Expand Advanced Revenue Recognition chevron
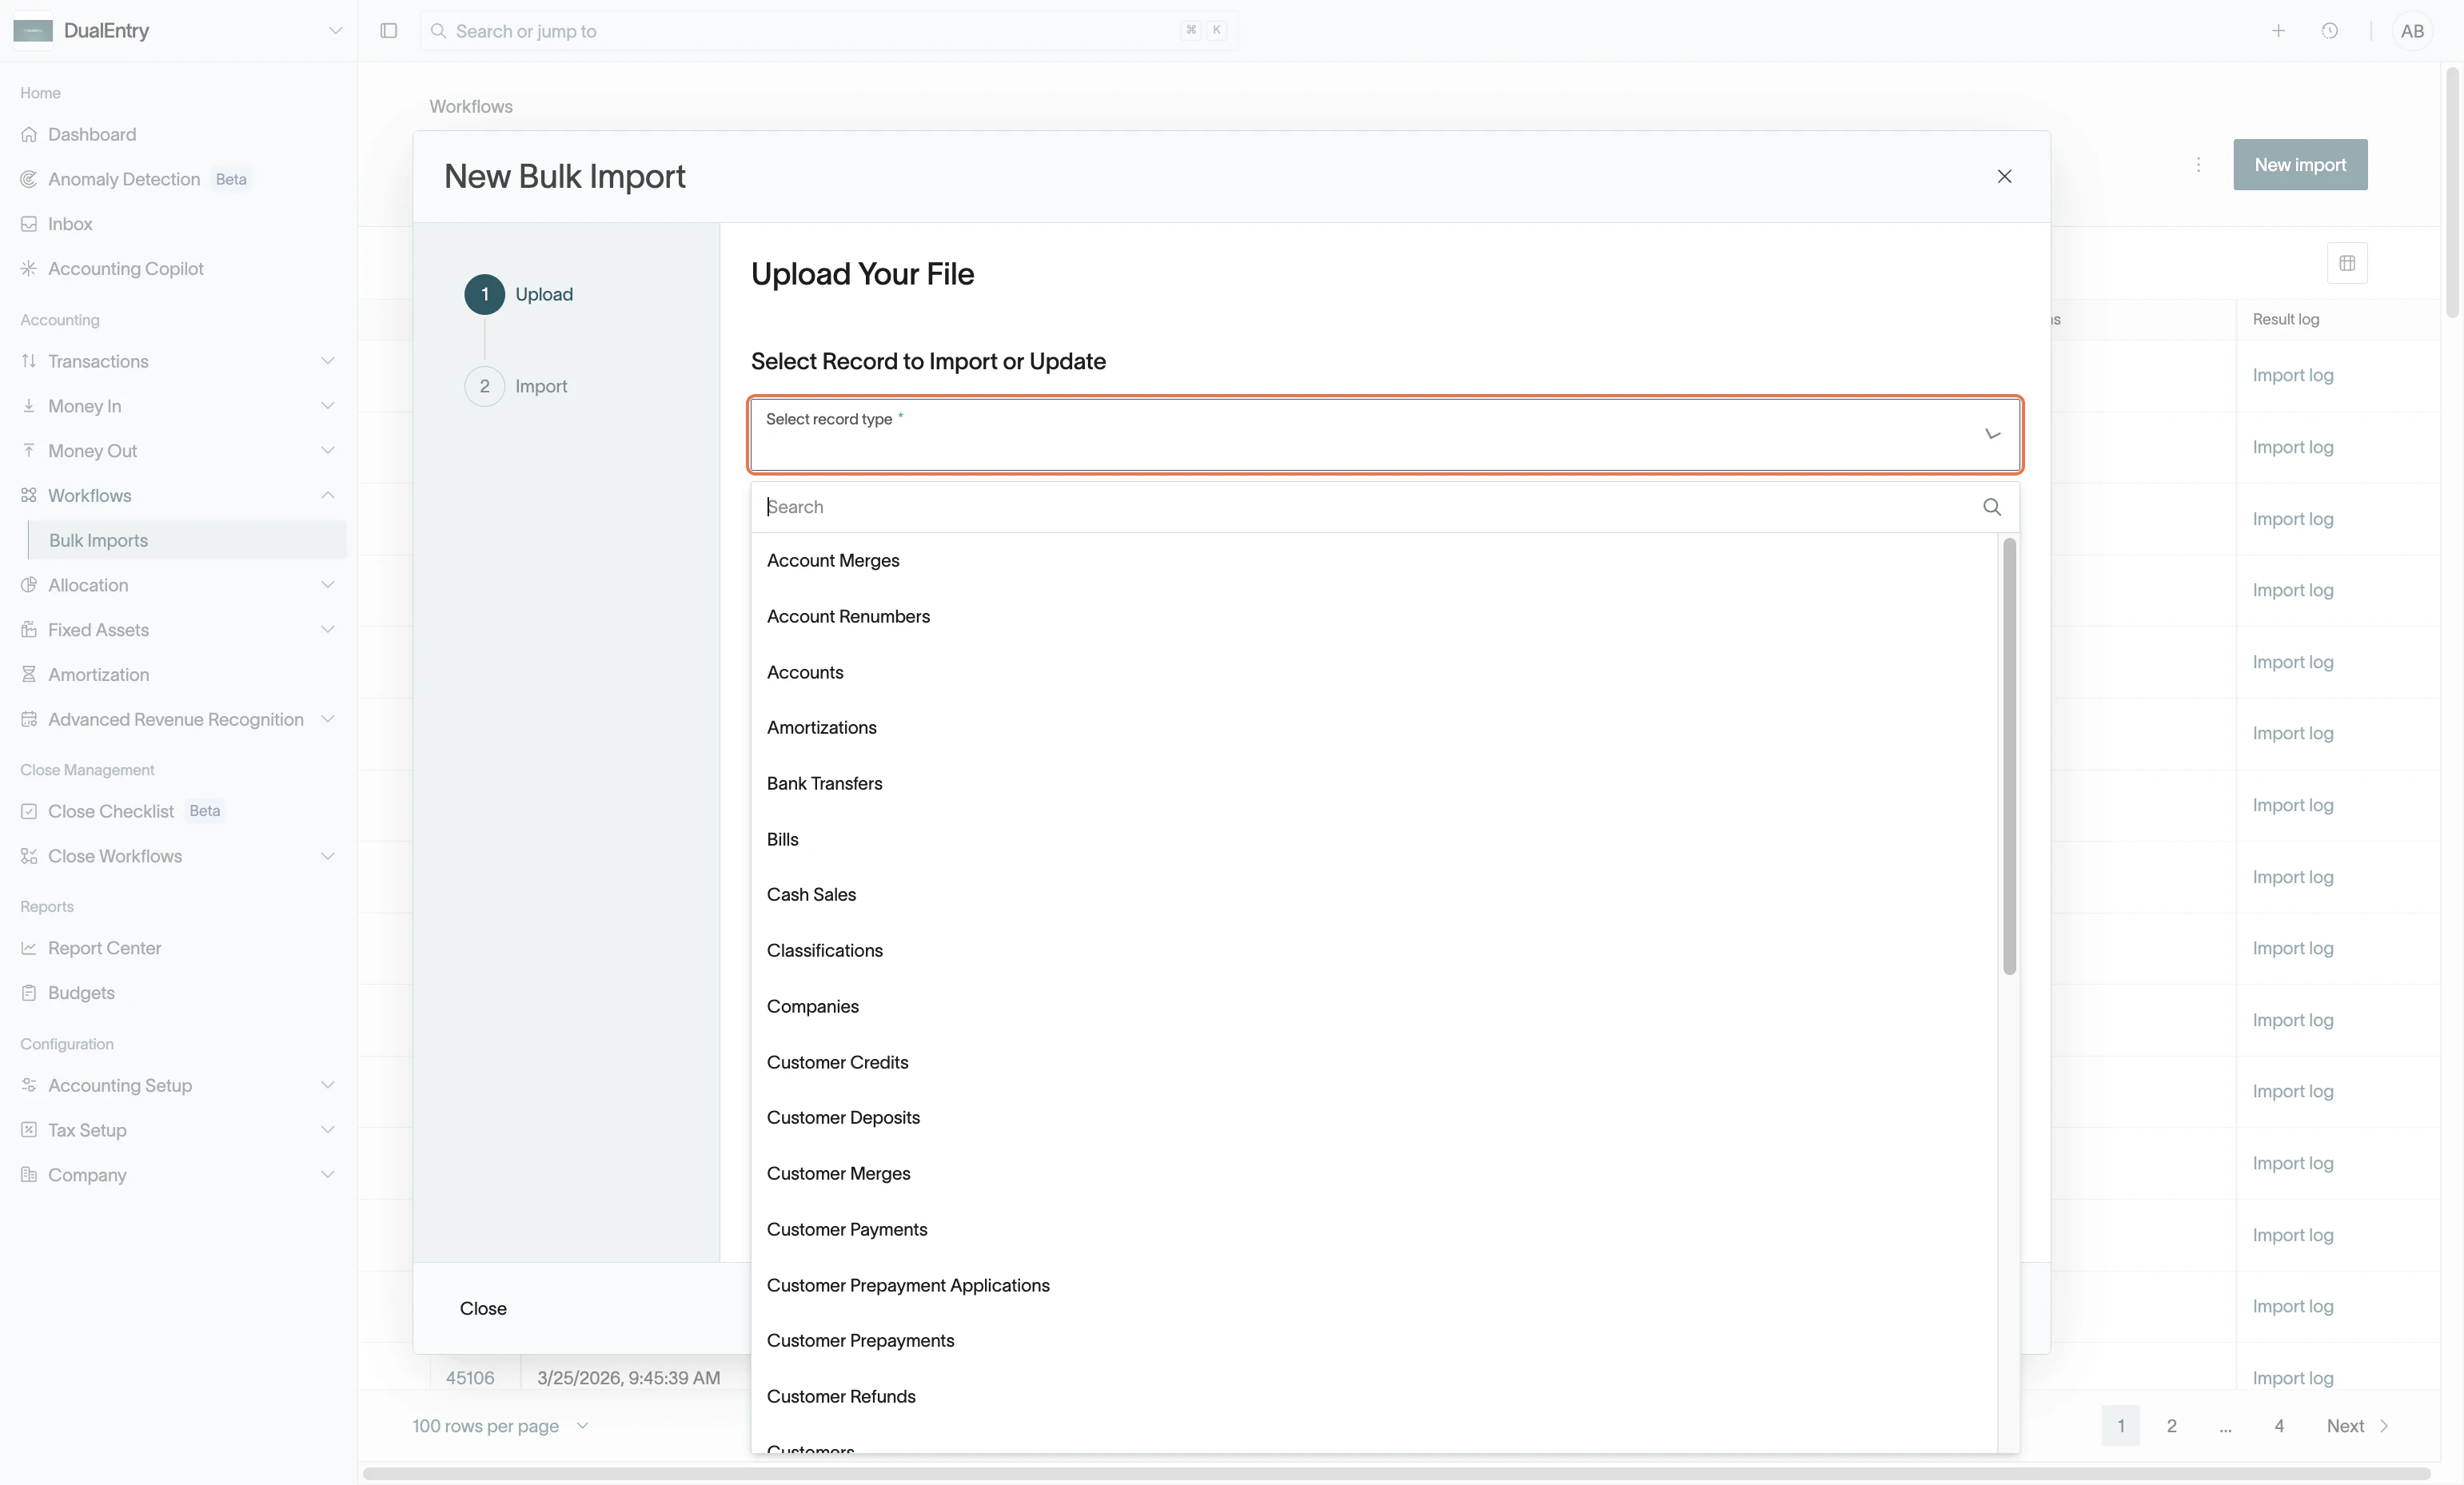2464x1485 pixels. click(328, 719)
